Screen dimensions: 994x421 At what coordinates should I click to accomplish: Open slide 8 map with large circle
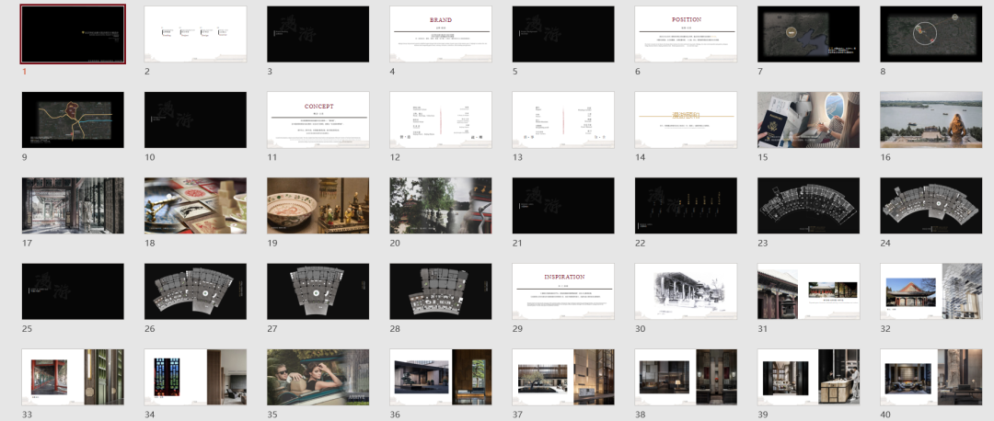[931, 34]
